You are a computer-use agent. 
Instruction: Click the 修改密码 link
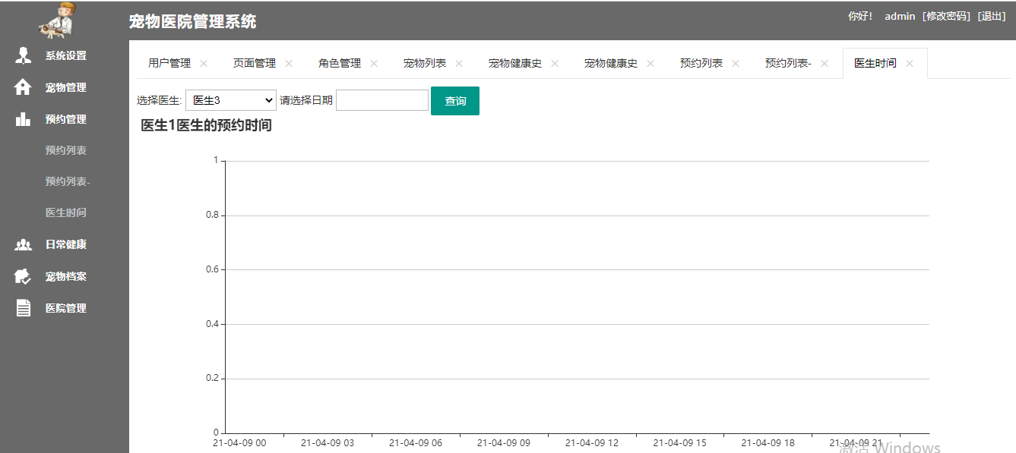pos(947,16)
